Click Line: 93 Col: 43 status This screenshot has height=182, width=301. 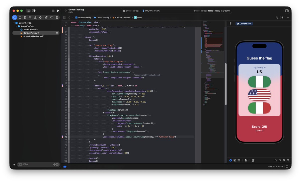pyautogui.click(x=275, y=167)
